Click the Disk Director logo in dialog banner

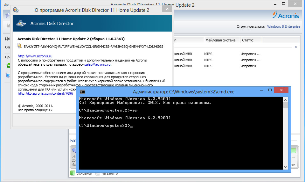pyautogui.click(x=21, y=23)
